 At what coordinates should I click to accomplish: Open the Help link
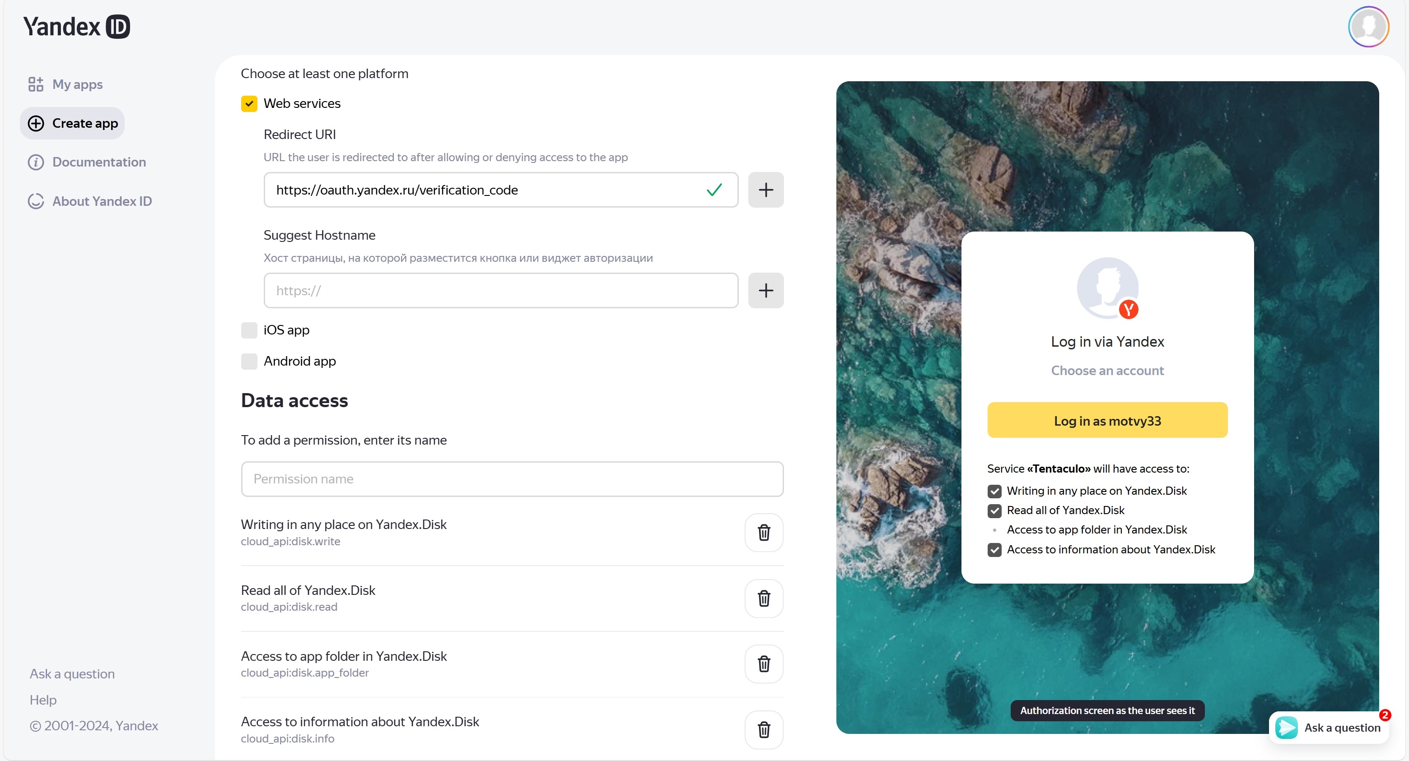pyautogui.click(x=43, y=700)
